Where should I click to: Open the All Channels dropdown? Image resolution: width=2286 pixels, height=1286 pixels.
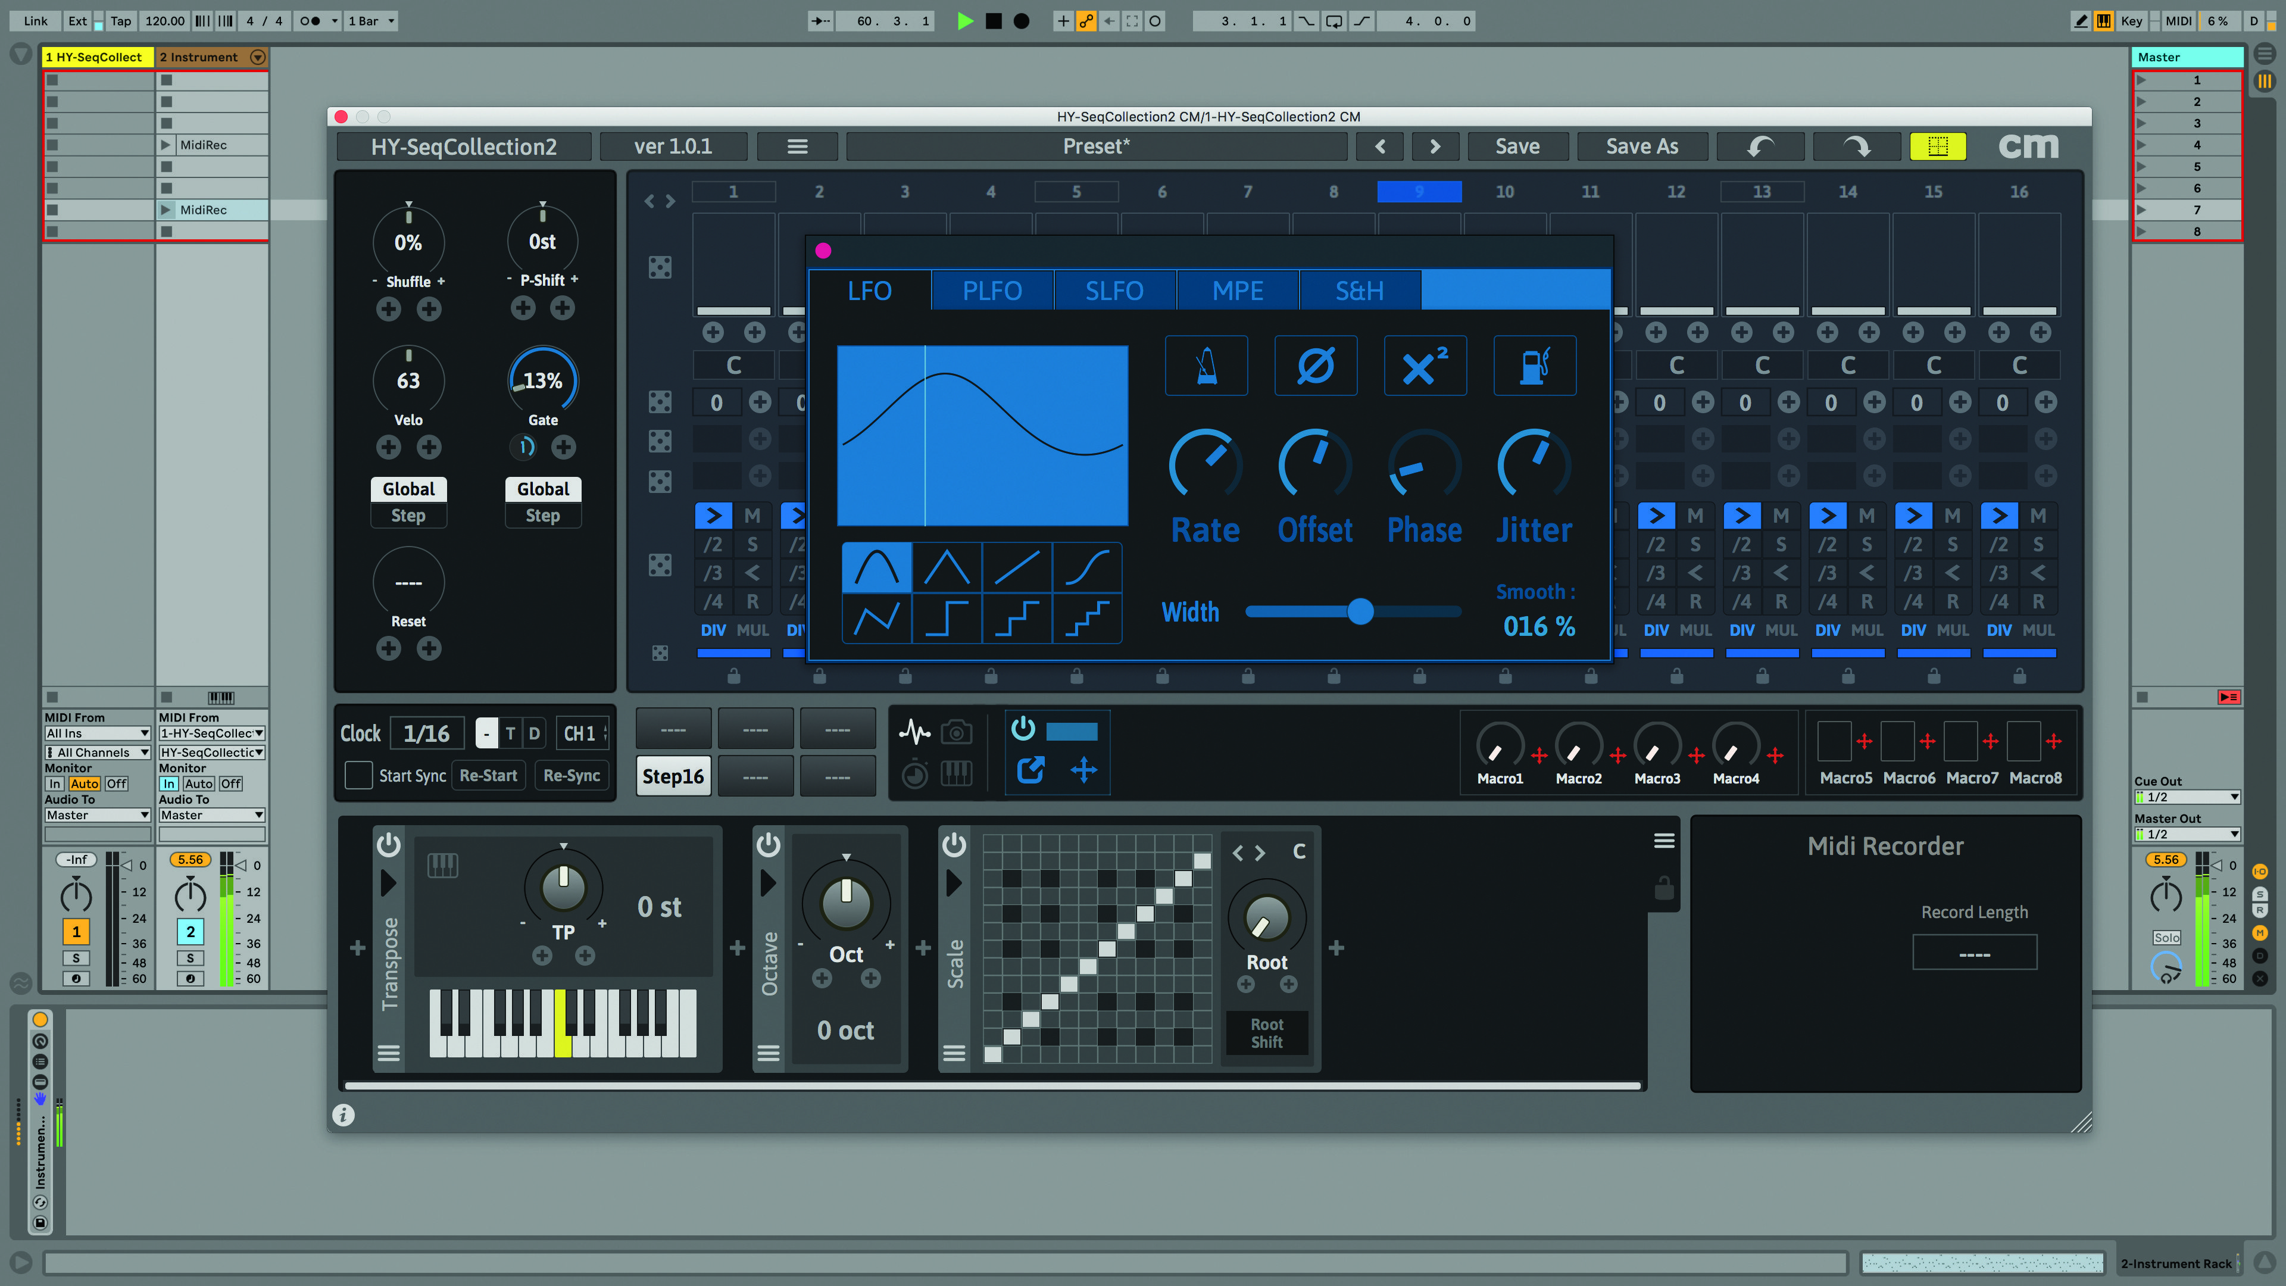click(98, 753)
